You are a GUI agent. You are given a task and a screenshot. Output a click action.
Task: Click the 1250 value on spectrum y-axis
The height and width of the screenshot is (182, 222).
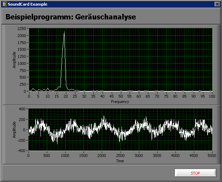[x=21, y=56]
